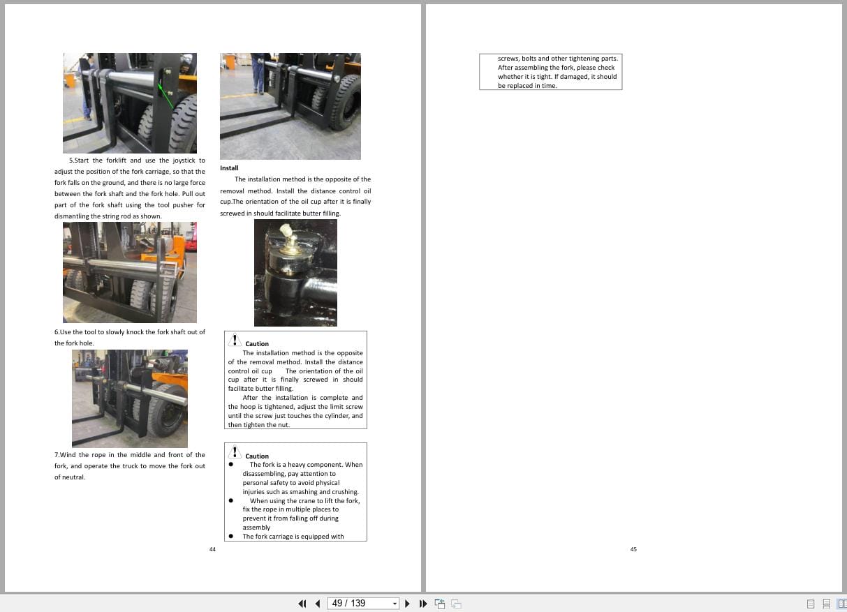Jump to the first page
Image resolution: width=847 pixels, height=612 pixels.
pos(302,604)
